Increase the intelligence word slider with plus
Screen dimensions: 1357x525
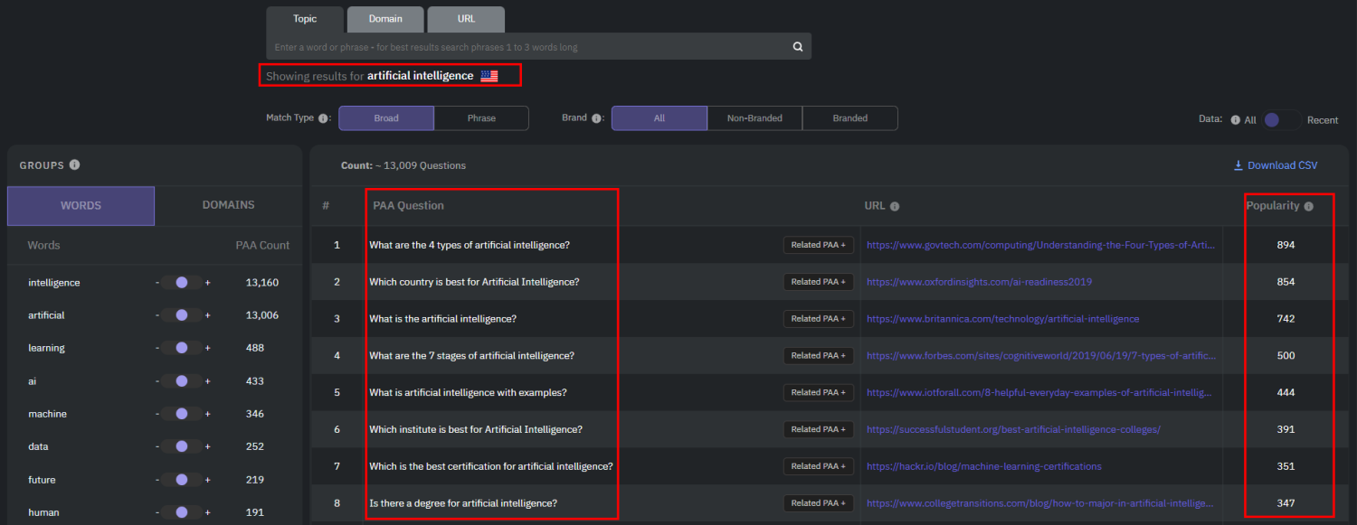[208, 282]
